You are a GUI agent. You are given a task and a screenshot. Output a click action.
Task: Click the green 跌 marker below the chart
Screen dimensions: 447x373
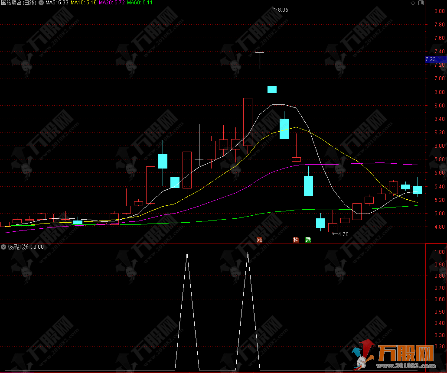click(308, 240)
